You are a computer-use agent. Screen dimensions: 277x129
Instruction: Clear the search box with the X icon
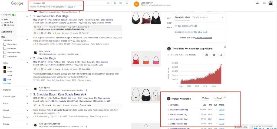(x=108, y=3)
